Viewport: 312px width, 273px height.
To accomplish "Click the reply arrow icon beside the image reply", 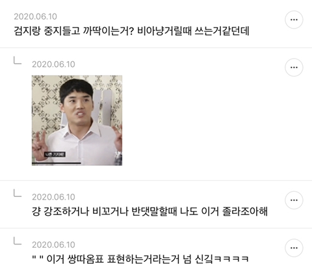I will tap(18, 60).
